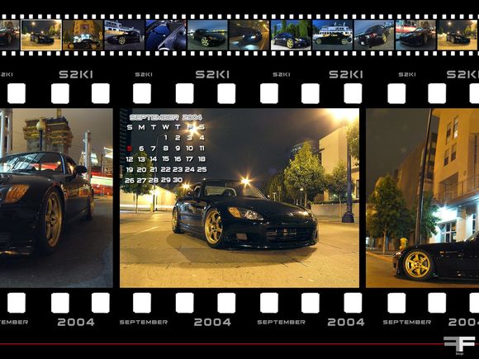Image resolution: width=479 pixels, height=359 pixels.
Task: Select date 4 on the September calendar
Action: (x=202, y=138)
